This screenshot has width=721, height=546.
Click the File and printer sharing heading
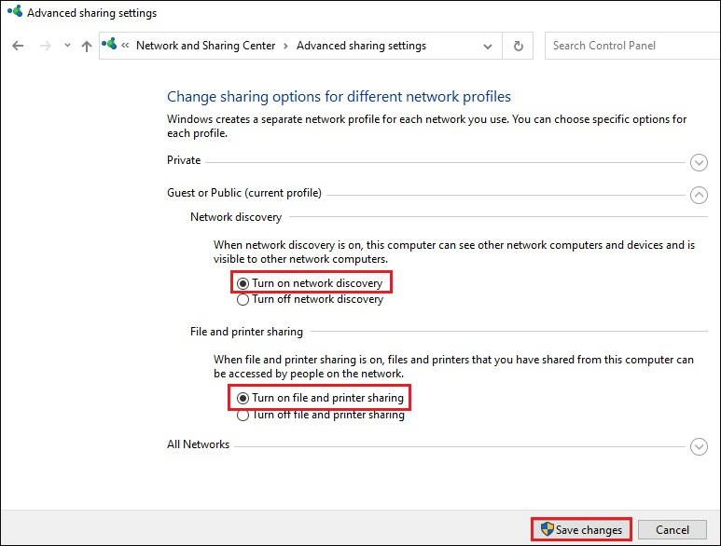(x=246, y=332)
